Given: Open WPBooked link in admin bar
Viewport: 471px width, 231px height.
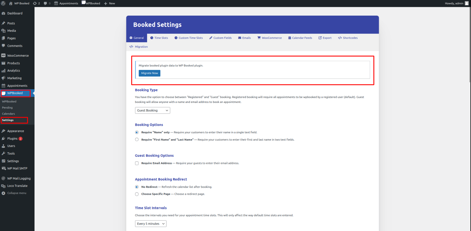Looking at the screenshot, I should [91, 3].
